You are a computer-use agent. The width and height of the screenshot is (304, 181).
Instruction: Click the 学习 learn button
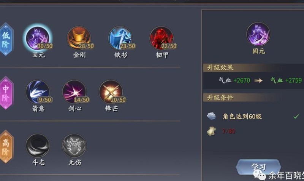258,167
